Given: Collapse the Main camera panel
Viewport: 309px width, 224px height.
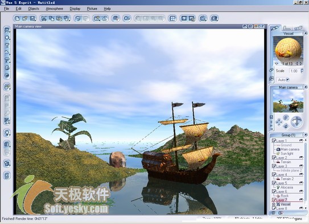Looking at the screenshot, I should tap(306, 87).
